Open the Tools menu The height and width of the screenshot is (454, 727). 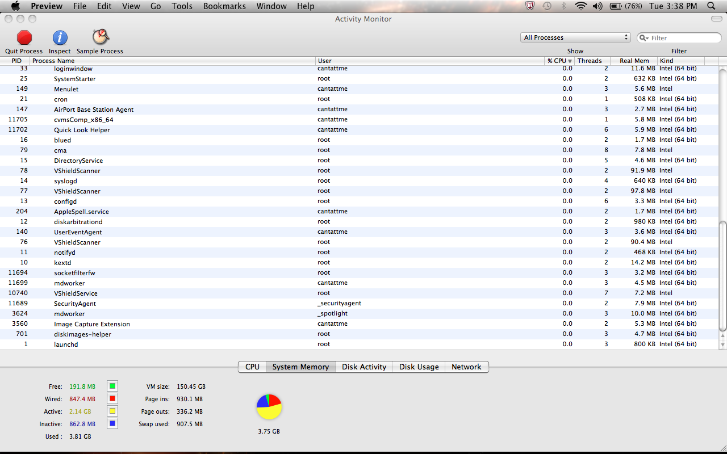click(182, 6)
